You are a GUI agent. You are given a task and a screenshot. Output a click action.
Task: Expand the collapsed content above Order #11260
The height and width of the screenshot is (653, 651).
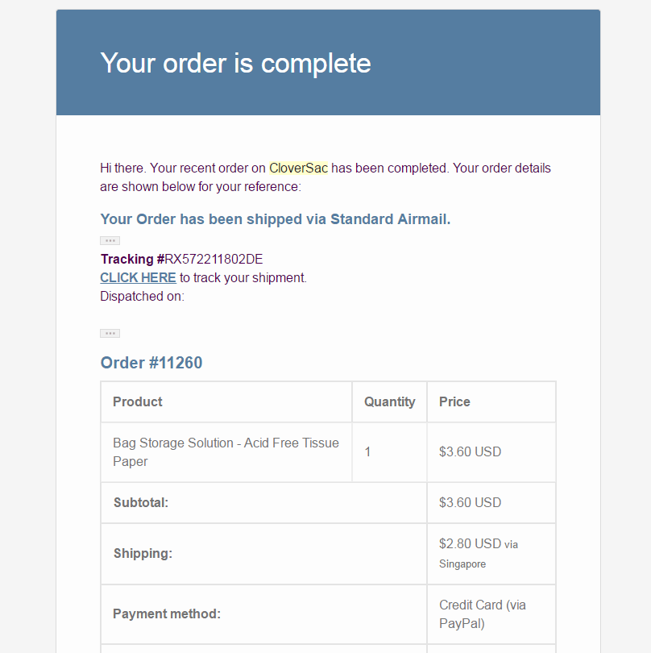tap(110, 333)
